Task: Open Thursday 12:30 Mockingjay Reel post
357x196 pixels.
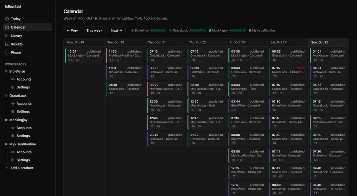Action: (x=206, y=105)
